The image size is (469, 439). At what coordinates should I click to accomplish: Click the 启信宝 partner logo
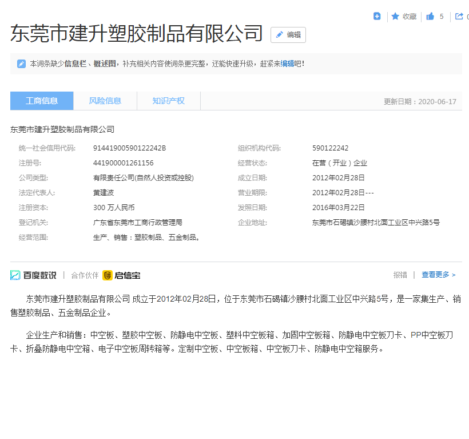(x=122, y=275)
